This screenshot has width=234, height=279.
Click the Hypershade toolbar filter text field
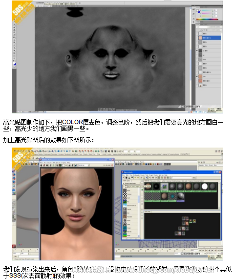pyautogui.click(x=182, y=177)
